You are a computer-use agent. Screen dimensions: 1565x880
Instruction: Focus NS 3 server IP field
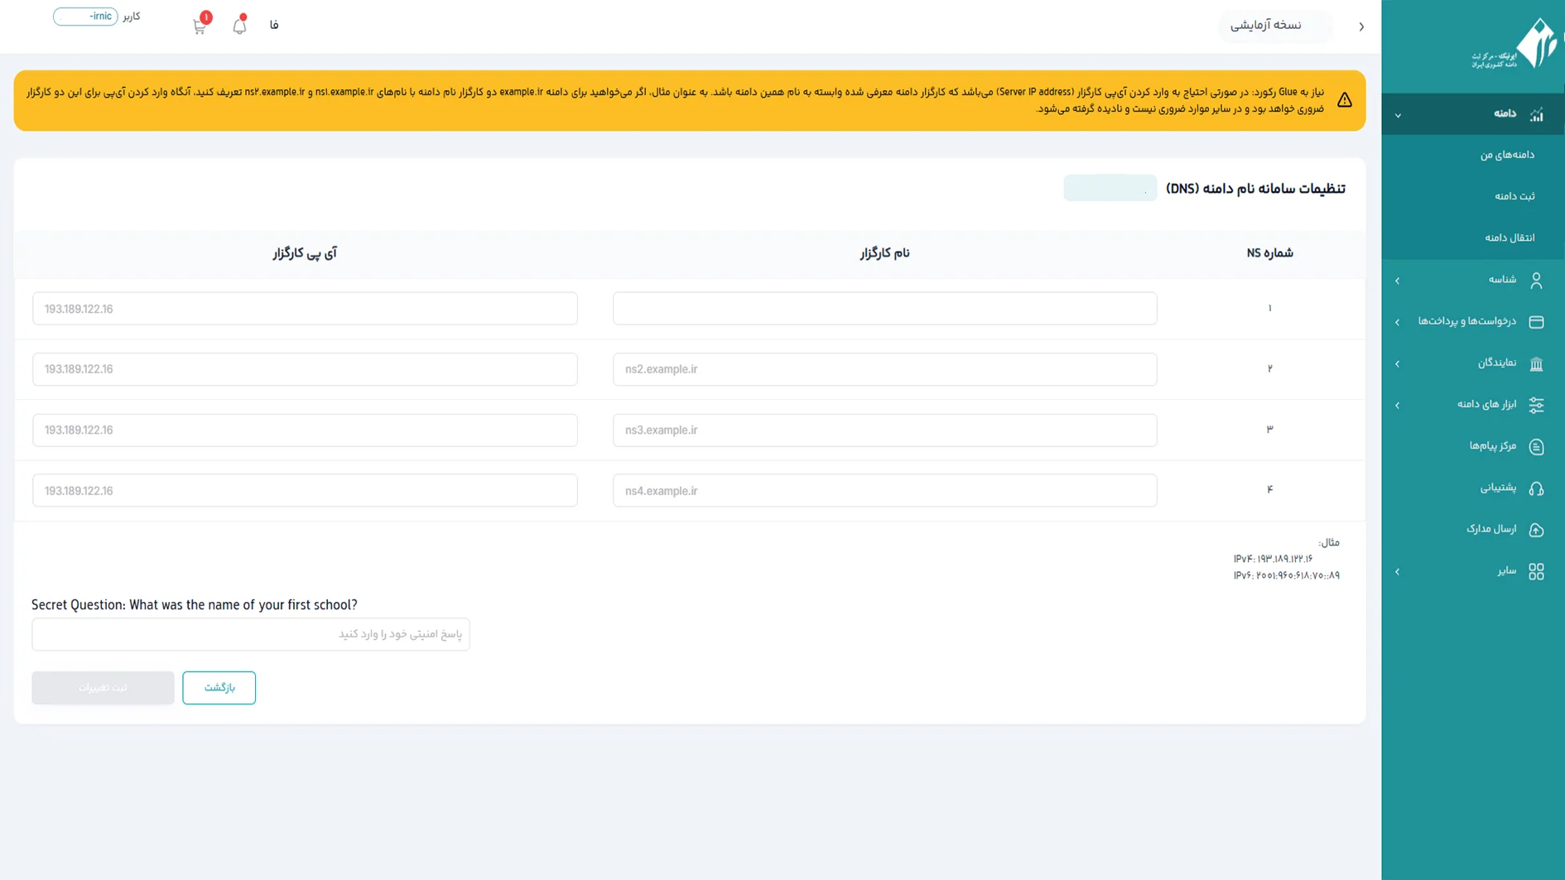305,430
